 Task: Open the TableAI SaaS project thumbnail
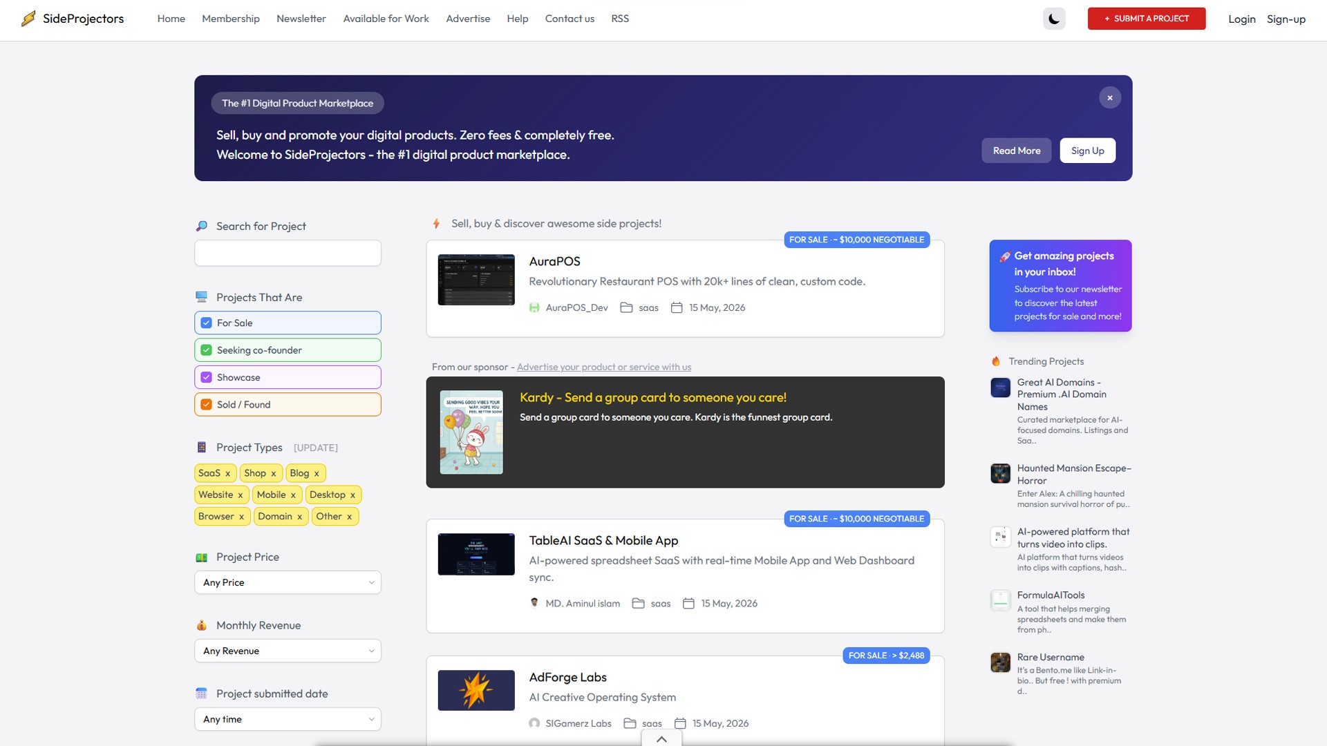point(476,554)
